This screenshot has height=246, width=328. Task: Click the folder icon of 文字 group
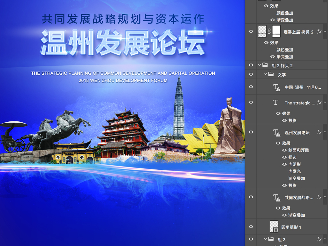[x=271, y=75]
